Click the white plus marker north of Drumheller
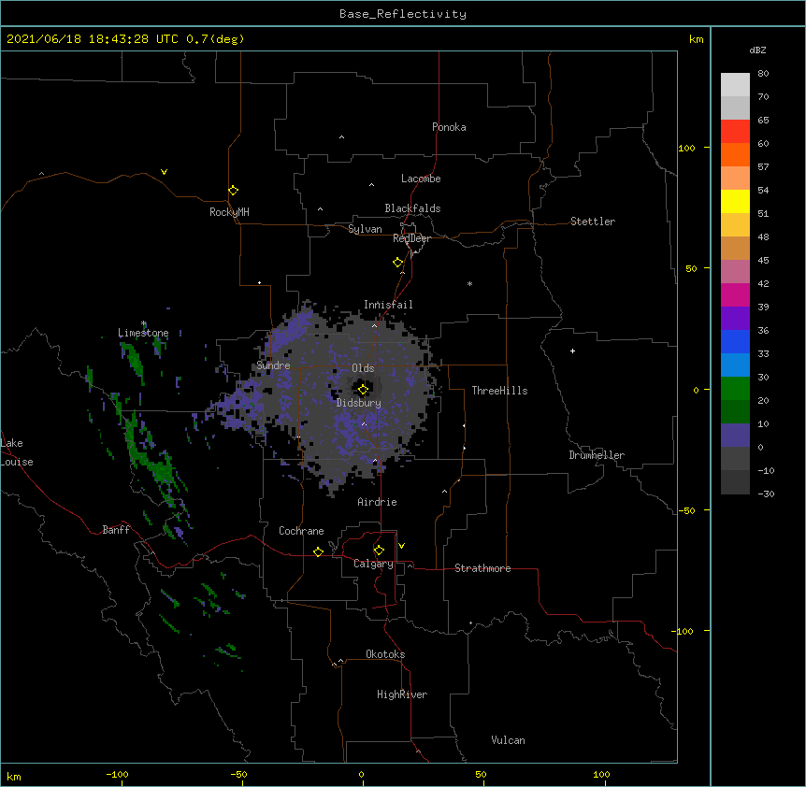 tap(572, 351)
